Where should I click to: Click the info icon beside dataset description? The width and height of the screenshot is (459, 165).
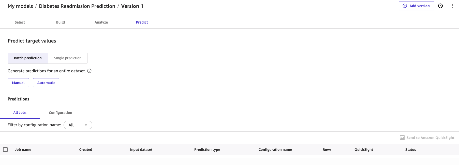(x=89, y=71)
